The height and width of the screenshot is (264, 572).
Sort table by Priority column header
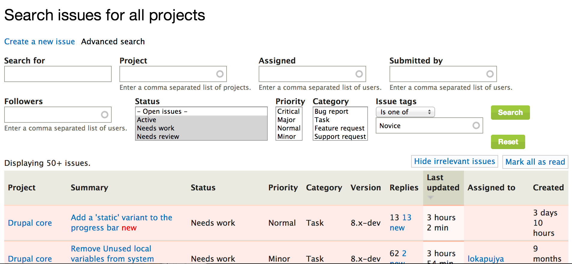(283, 188)
